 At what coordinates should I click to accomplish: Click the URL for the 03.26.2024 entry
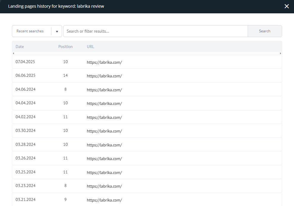[104, 159]
